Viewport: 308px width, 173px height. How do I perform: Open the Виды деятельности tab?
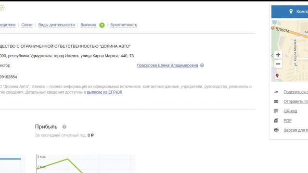coord(57,25)
